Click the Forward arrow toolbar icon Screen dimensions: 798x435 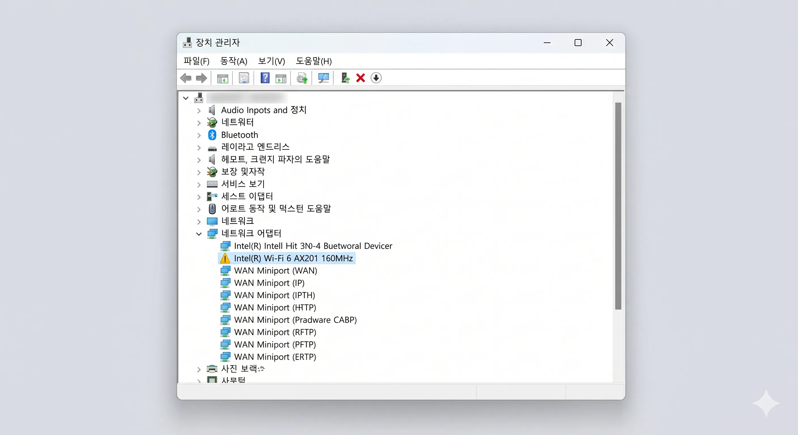pos(202,78)
